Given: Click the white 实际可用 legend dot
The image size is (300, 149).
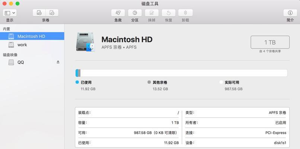Looking at the screenshot, I should coord(221,82).
